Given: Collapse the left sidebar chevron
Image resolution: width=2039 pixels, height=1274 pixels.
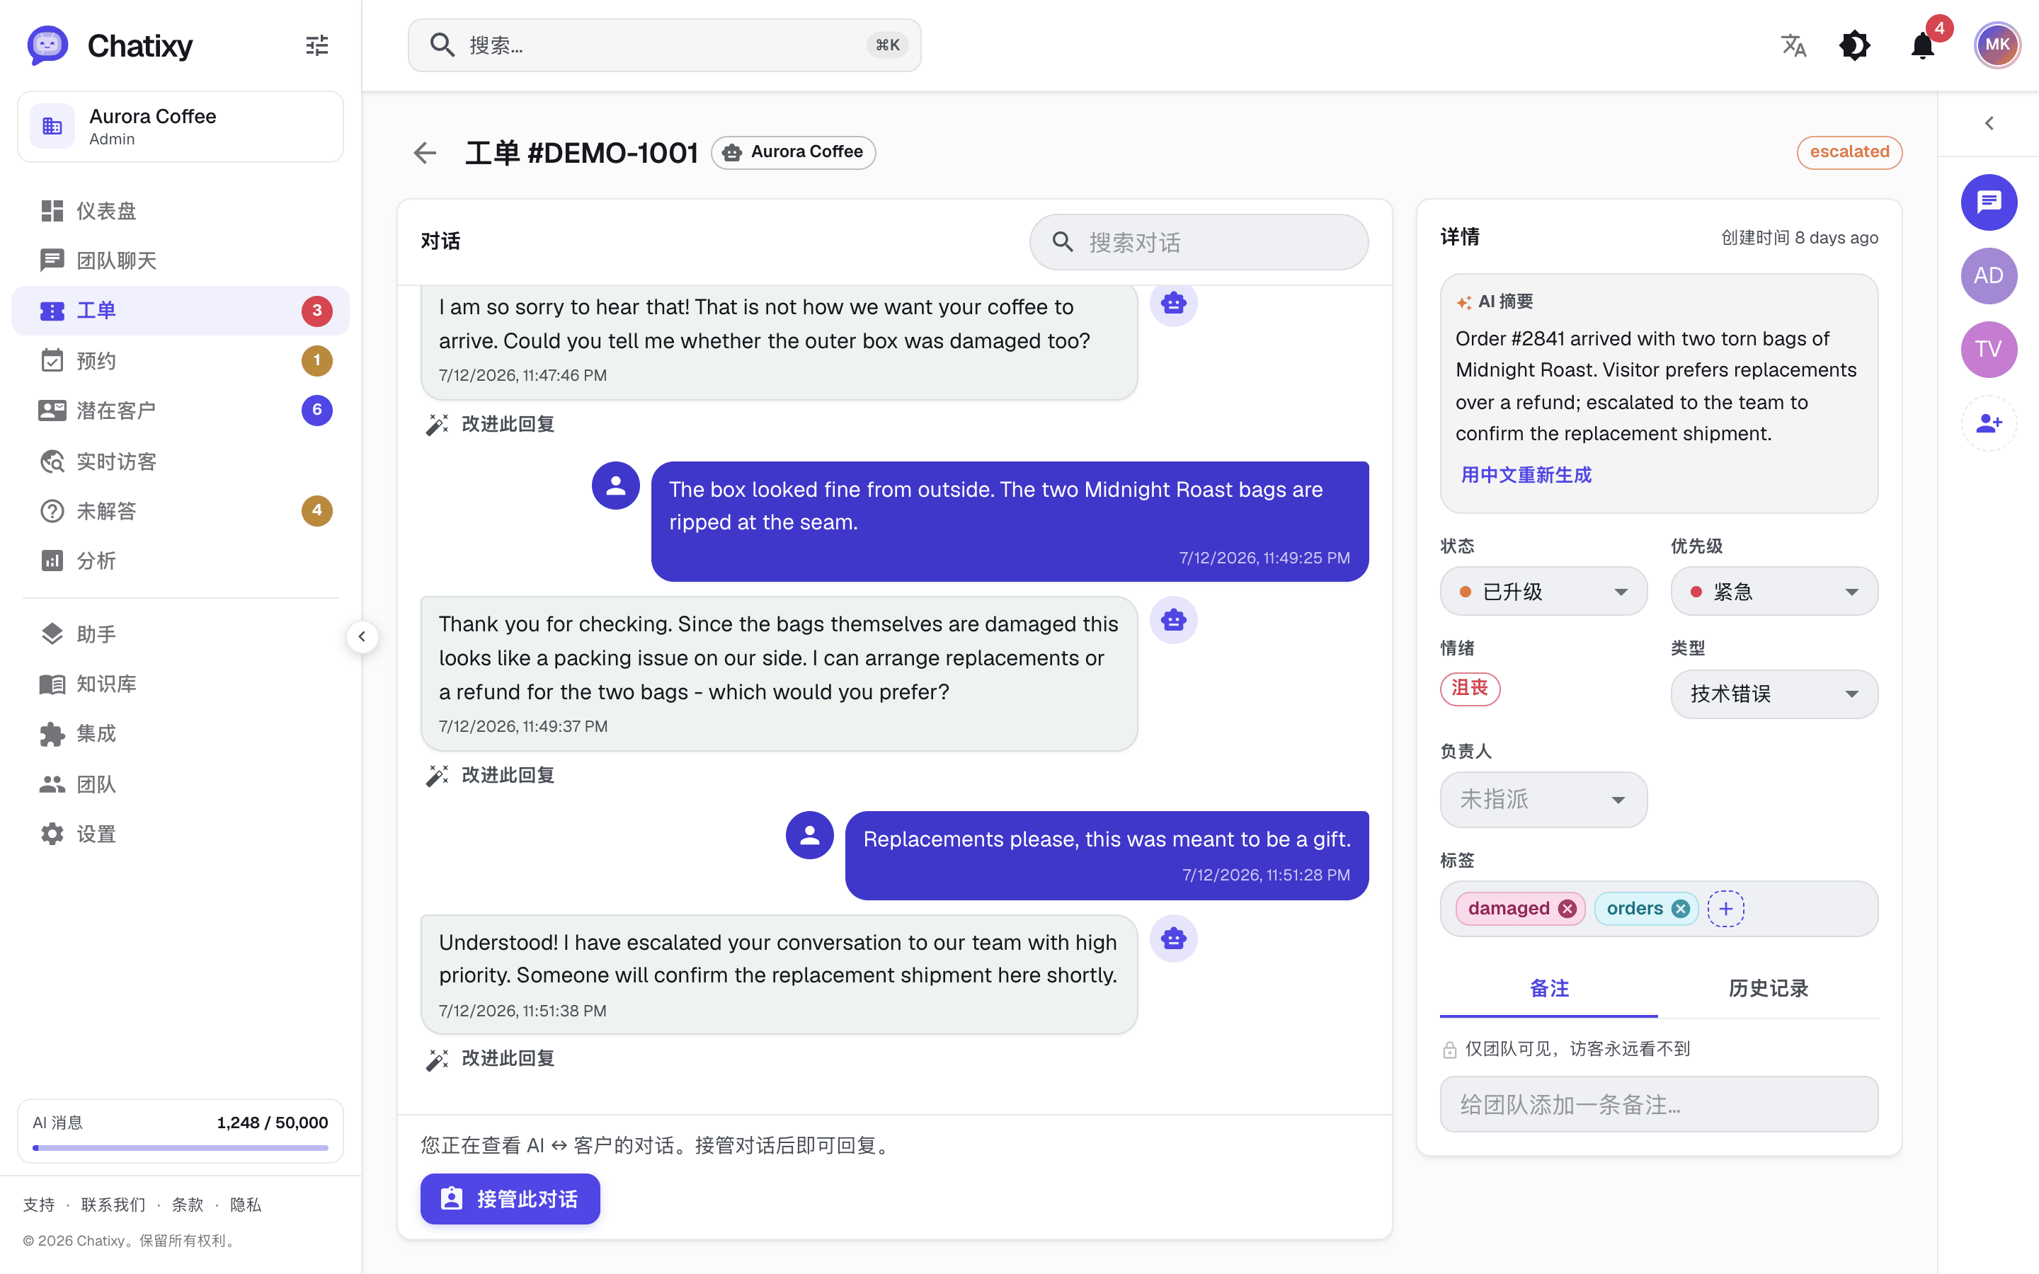Looking at the screenshot, I should click(x=362, y=636).
